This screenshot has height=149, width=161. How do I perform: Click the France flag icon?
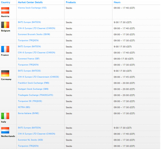pyautogui.click(x=5, y=49)
